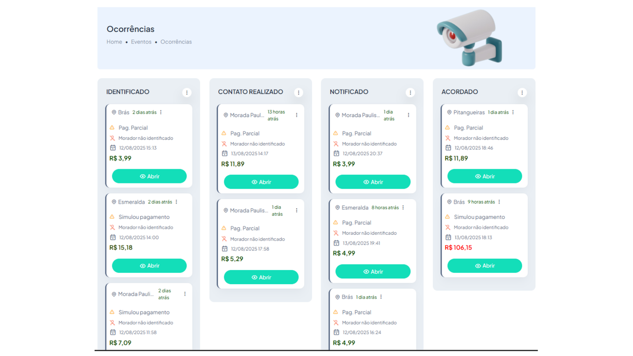Click the unidentified resident icon in Brás 9 horas card
Viewport: 633px width, 356px height.
pos(448,227)
